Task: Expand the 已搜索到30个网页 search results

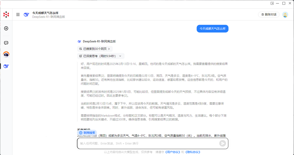Action: (95, 49)
